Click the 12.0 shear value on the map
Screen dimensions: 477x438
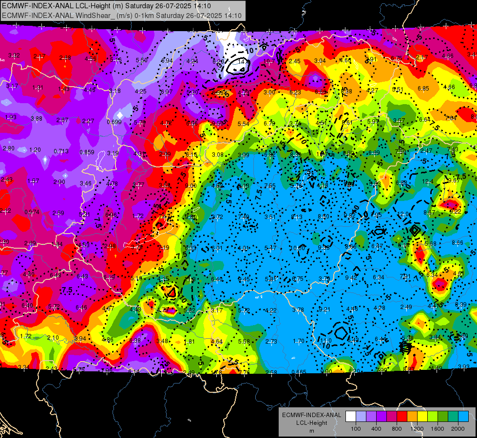pyautogui.click(x=403, y=214)
